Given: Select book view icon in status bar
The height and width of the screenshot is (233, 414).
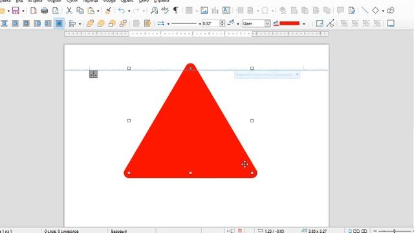Looking at the screenshot, I should pyautogui.click(x=364, y=231).
